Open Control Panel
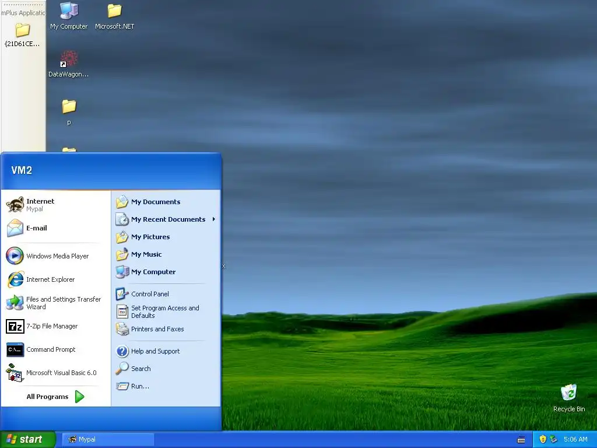Image resolution: width=597 pixels, height=448 pixels. 166,294
